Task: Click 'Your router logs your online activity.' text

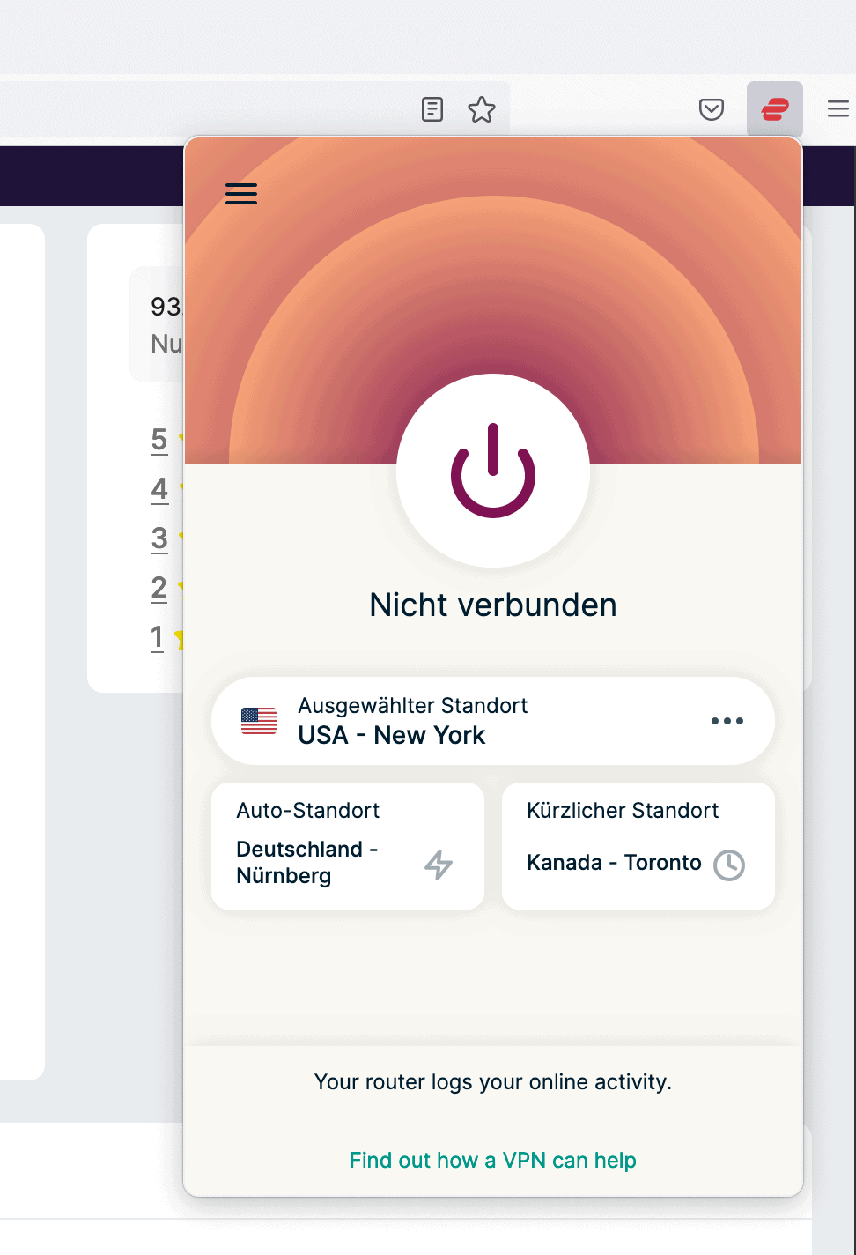Action: click(493, 1081)
